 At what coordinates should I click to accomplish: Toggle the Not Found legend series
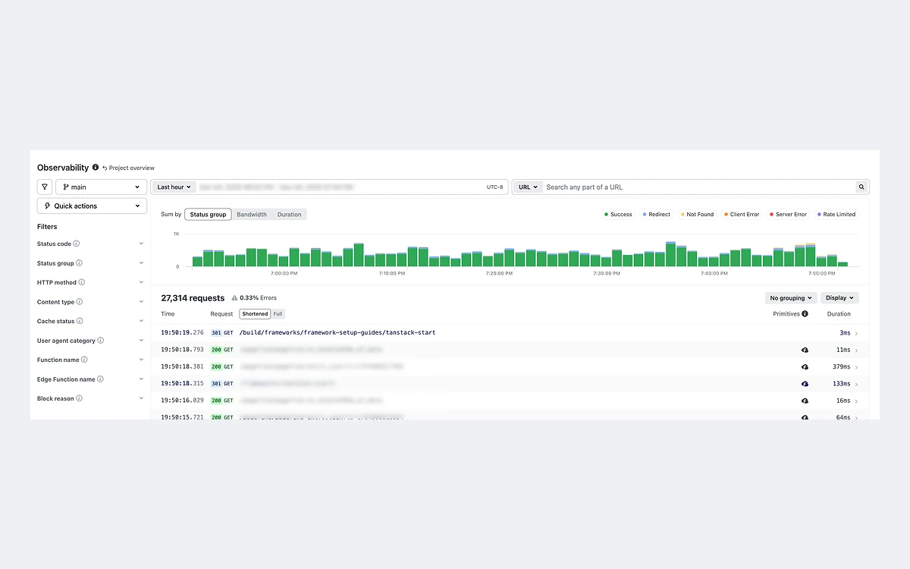(x=698, y=215)
